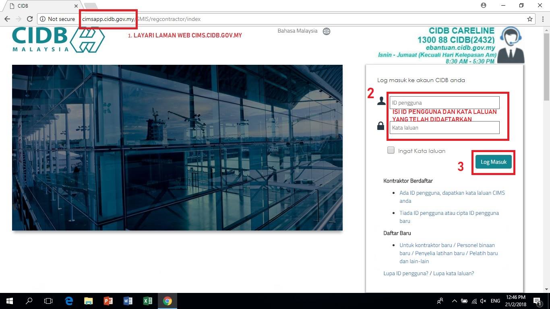Open the notification action center
550x309 pixels.
[x=537, y=301]
